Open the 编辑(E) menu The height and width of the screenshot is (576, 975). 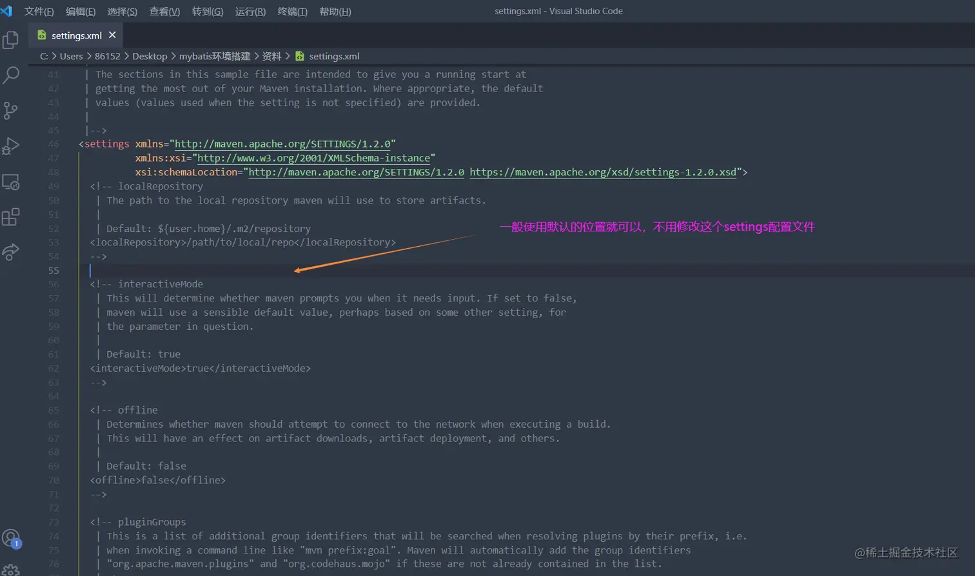coord(81,12)
